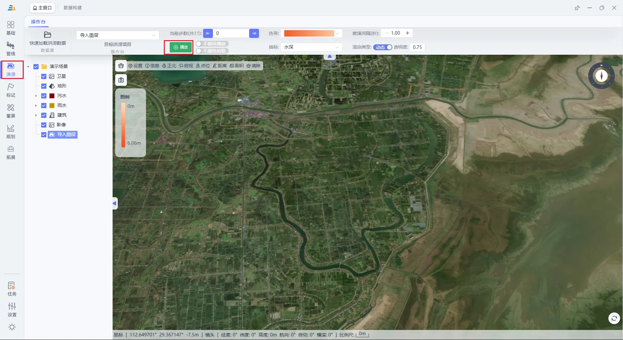Toggle the 动态 render type switch
Image resolution: width=623 pixels, height=340 pixels.
[383, 47]
